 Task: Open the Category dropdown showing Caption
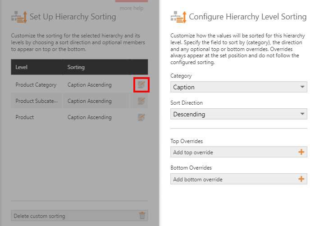(239, 87)
